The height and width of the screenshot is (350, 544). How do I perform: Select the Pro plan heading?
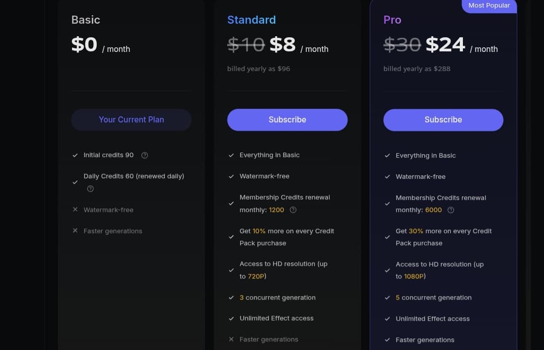[x=392, y=20]
